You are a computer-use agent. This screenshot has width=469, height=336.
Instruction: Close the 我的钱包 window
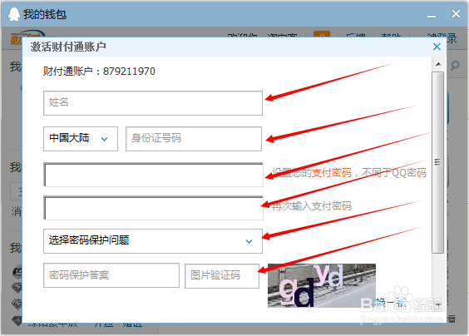point(456,14)
